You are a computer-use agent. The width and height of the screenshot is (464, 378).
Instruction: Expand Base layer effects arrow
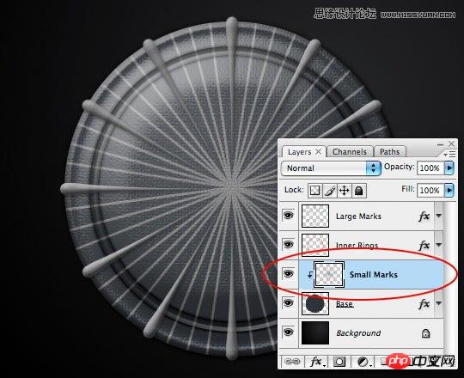438,303
